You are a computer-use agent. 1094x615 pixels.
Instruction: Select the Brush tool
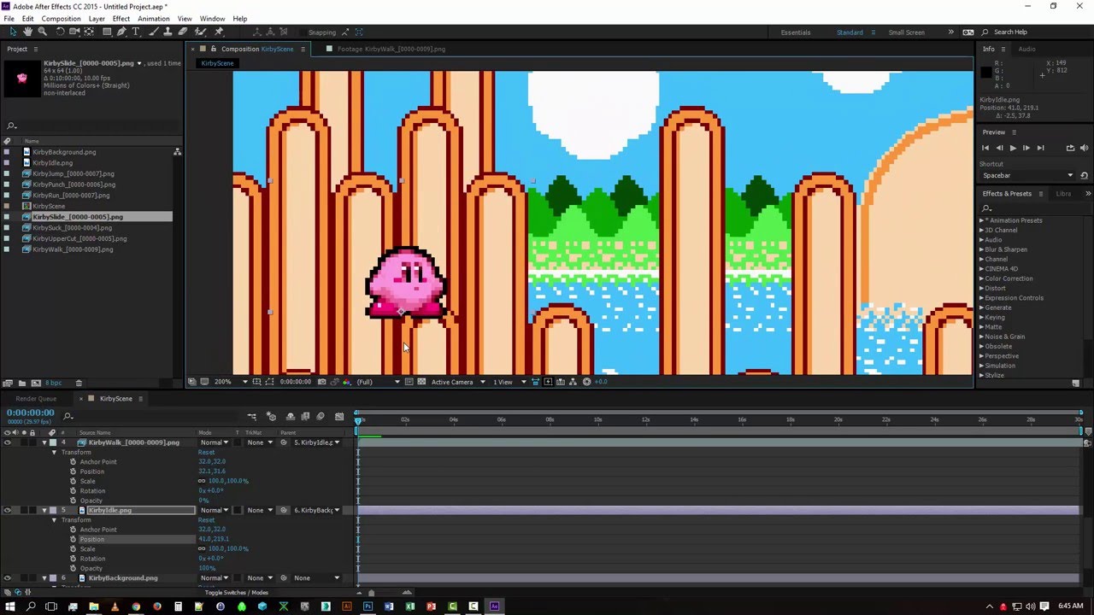click(154, 32)
